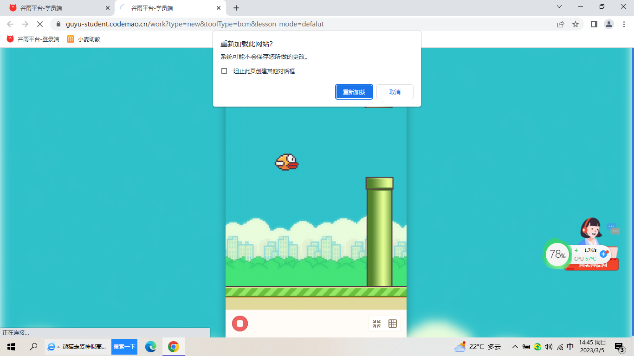
Task: Confirm reload with 重新加载 button
Action: pyautogui.click(x=354, y=92)
